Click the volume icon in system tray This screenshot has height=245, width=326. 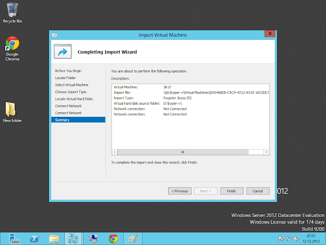296,238
